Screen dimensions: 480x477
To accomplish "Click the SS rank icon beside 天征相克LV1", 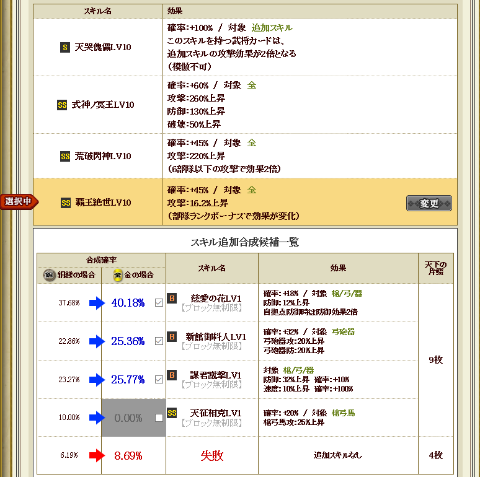I will click(x=172, y=413).
